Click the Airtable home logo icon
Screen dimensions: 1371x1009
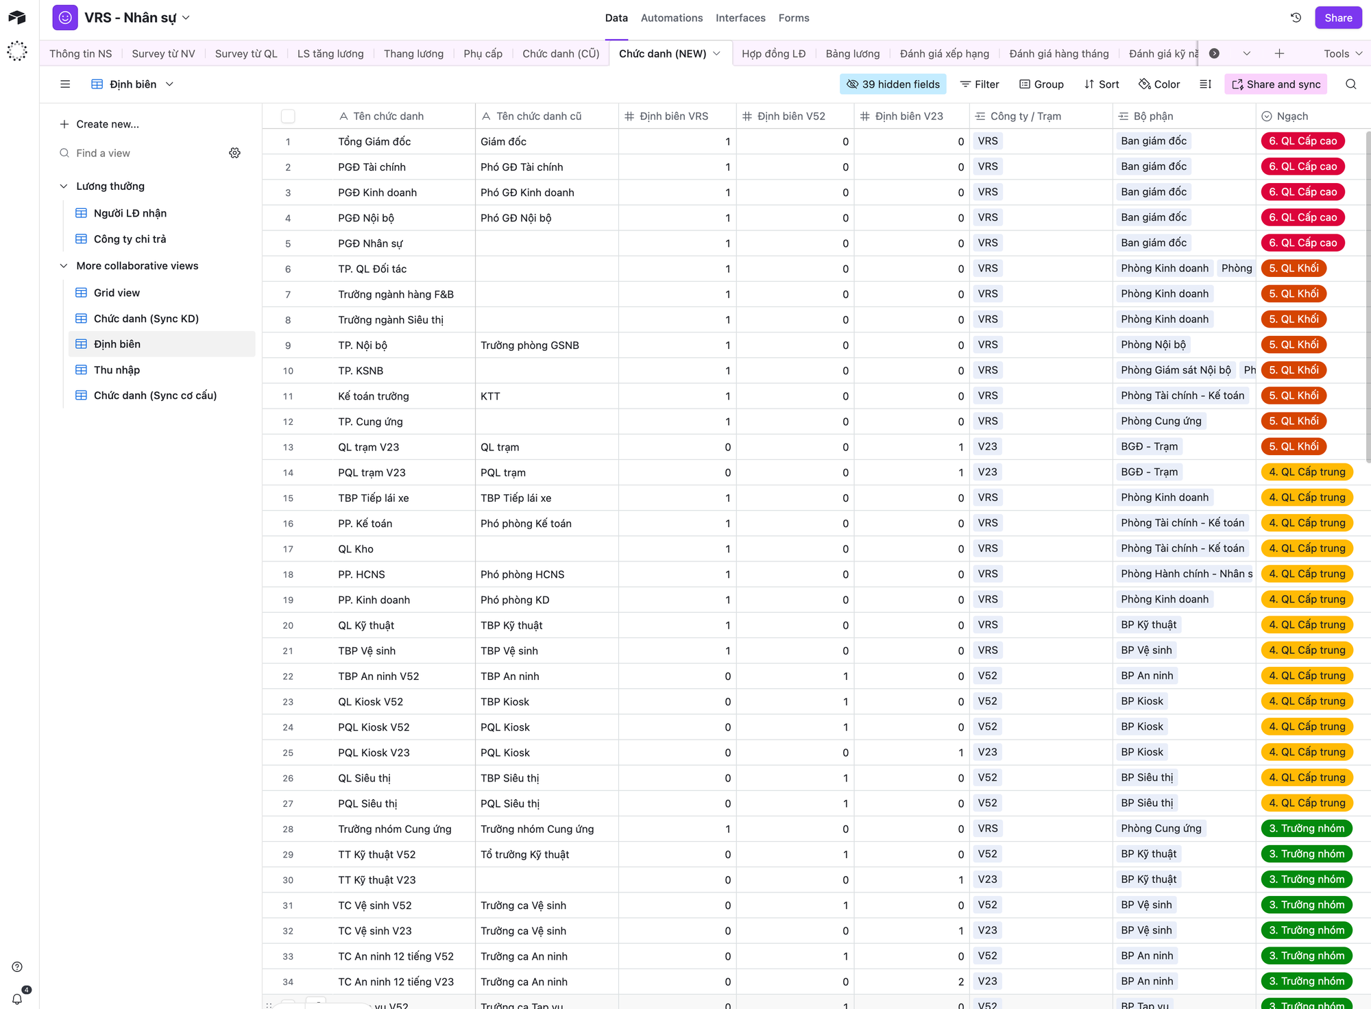pos(17,18)
